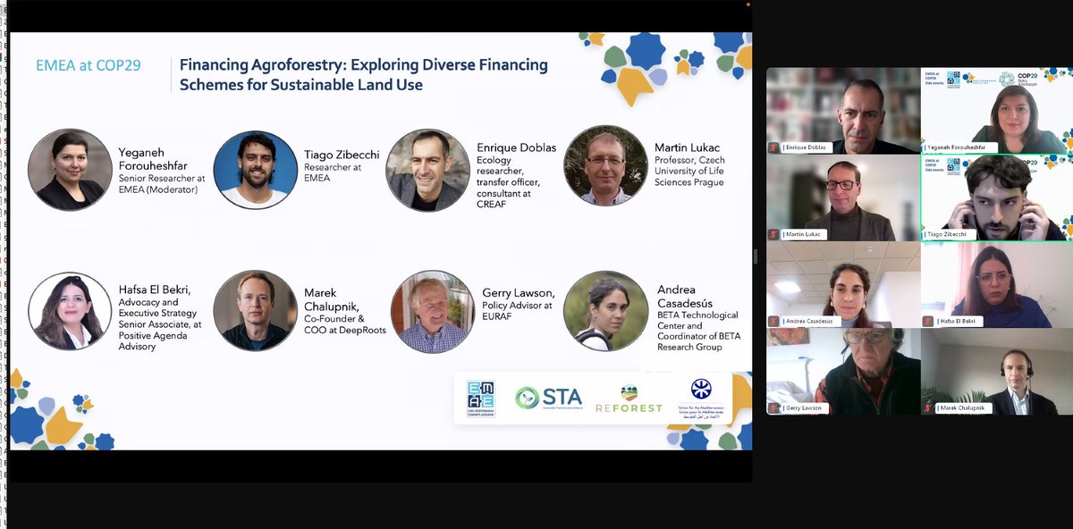The height and width of the screenshot is (529, 1073).
Task: Select Hafsa El Bekri's video tile
Action: click(996, 284)
